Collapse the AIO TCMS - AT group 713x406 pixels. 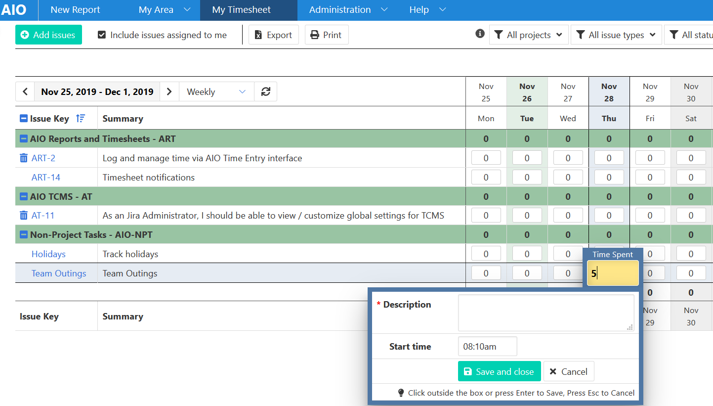click(24, 197)
